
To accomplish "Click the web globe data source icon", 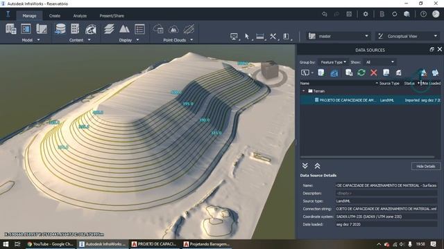I will click(334, 73).
